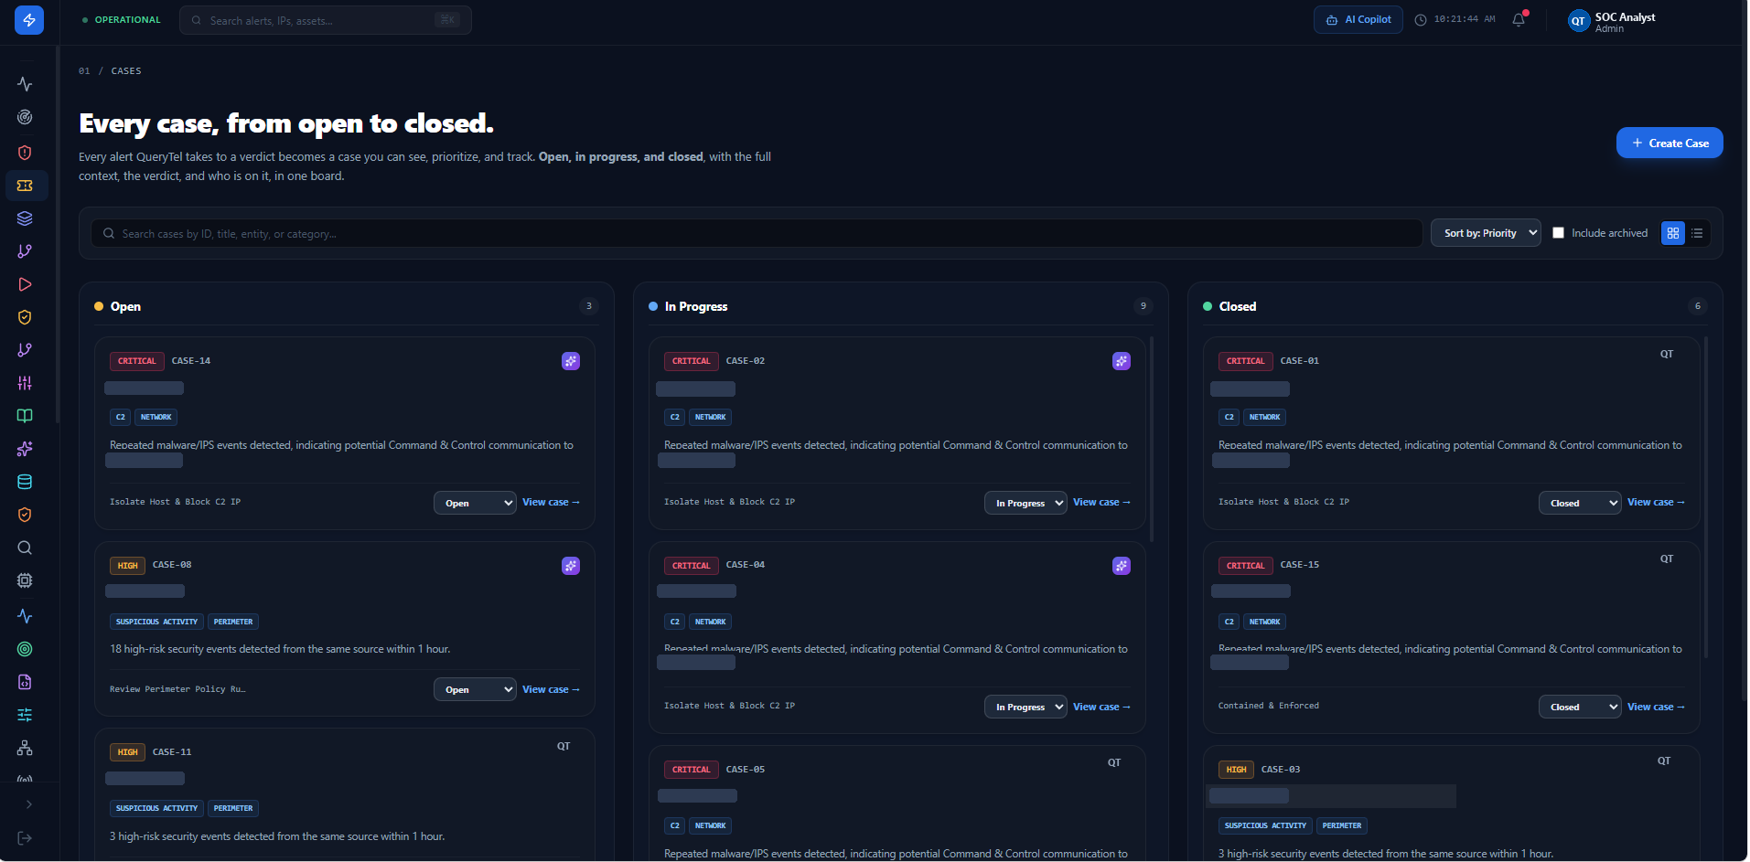Open the network topology sidebar icon
Screen dimensions: 1750x862
pos(25,748)
